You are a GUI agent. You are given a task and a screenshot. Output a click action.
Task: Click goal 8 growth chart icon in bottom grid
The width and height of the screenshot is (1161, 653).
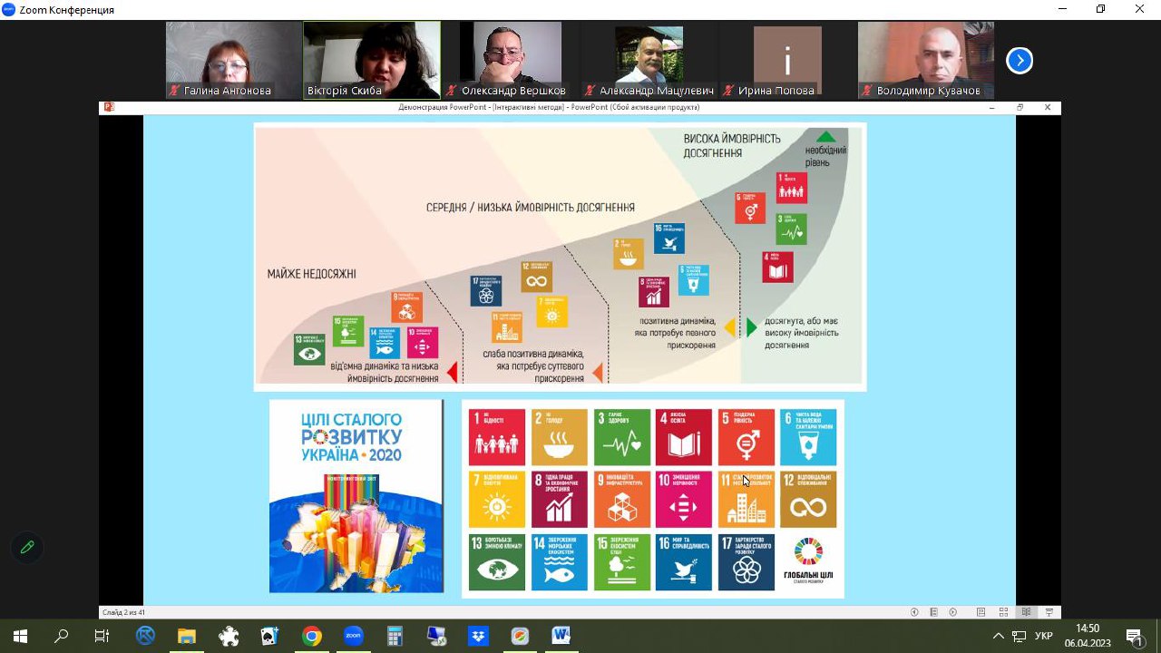(560, 499)
